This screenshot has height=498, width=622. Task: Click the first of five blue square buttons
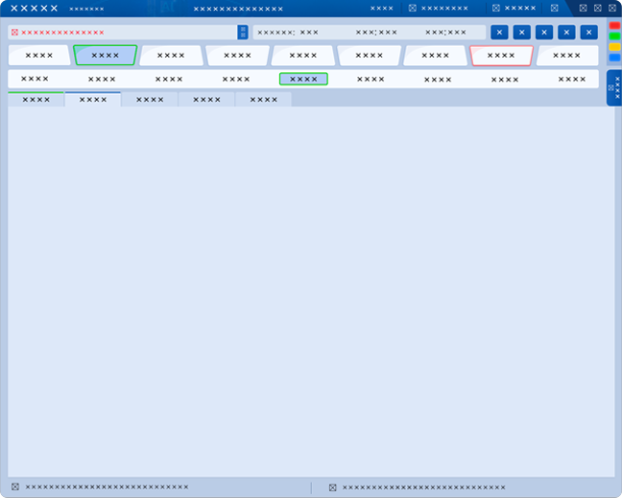499,32
